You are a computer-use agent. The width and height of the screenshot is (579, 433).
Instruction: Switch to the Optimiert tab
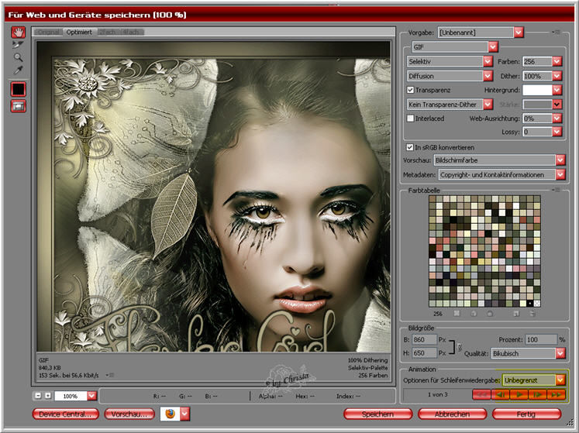79,32
